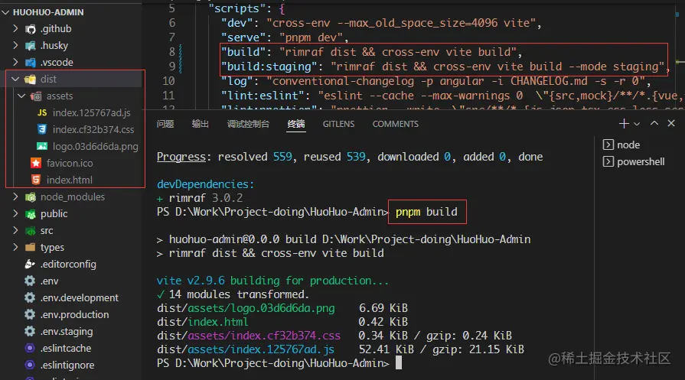
Task: Place cursor at the terminal prompt
Action: (x=399, y=363)
